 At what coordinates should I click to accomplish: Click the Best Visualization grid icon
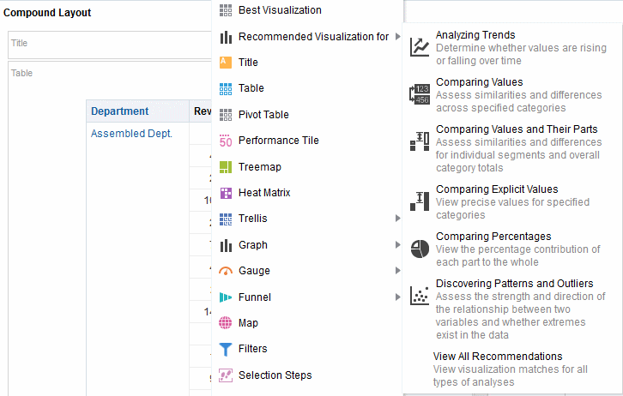[226, 10]
